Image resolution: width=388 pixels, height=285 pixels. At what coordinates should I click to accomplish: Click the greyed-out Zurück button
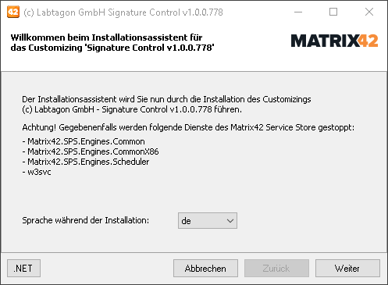276,268
